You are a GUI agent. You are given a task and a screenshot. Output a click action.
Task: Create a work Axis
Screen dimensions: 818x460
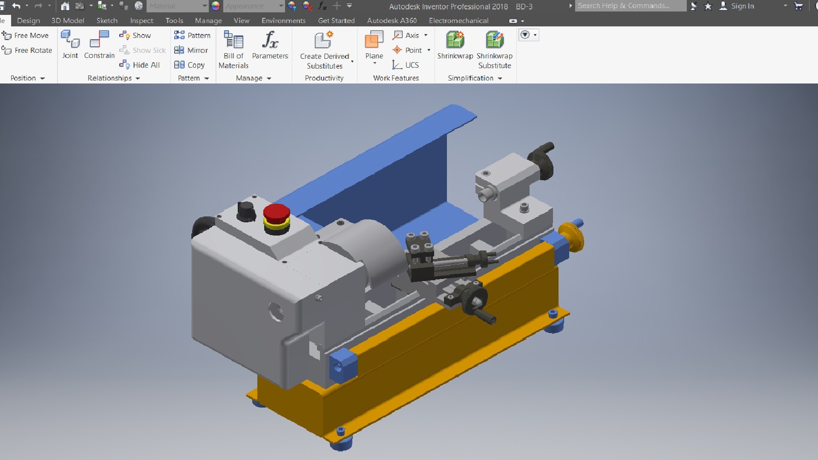click(x=406, y=35)
